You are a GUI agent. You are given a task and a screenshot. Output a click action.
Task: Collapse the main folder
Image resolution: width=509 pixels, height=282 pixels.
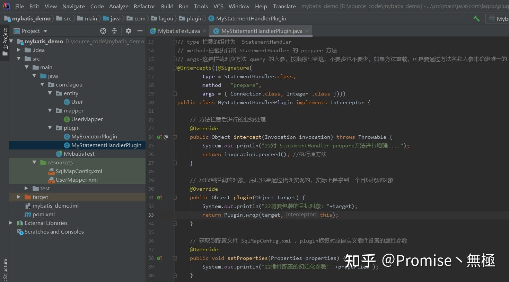pos(27,67)
